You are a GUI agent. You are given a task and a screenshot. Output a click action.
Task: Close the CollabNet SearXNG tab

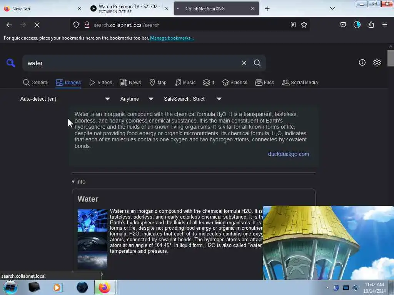[253, 8]
